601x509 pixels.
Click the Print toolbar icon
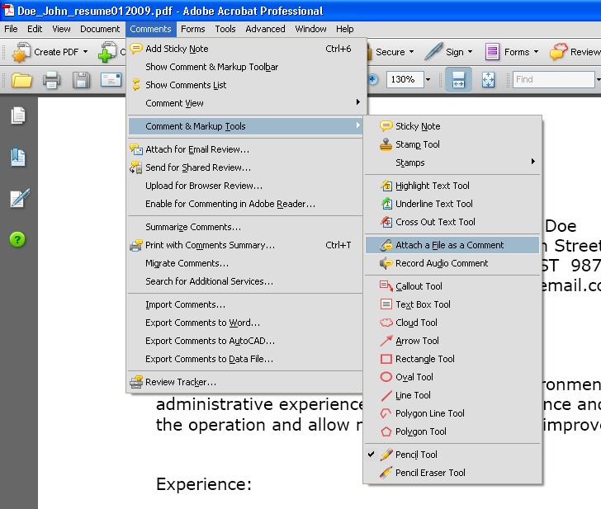coord(51,80)
